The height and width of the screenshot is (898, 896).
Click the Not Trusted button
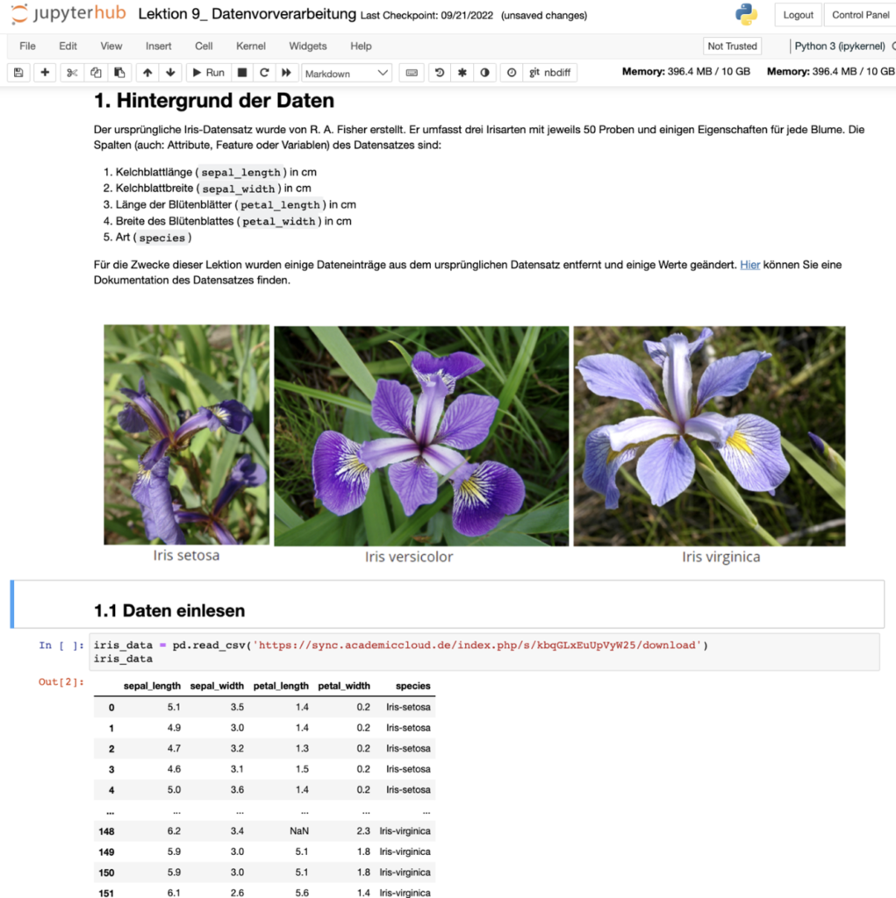pos(732,46)
